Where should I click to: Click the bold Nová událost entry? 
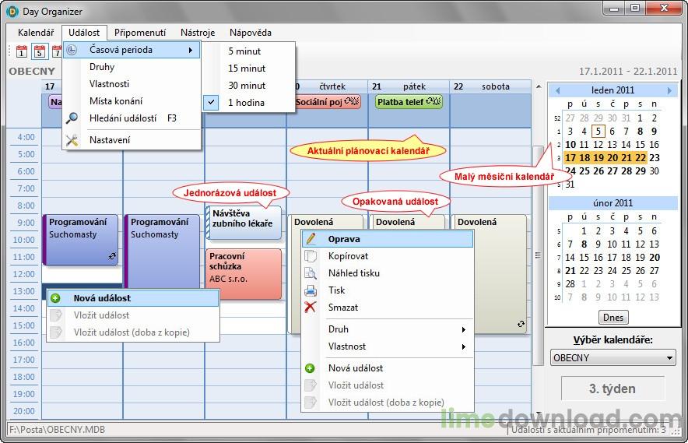point(133,298)
